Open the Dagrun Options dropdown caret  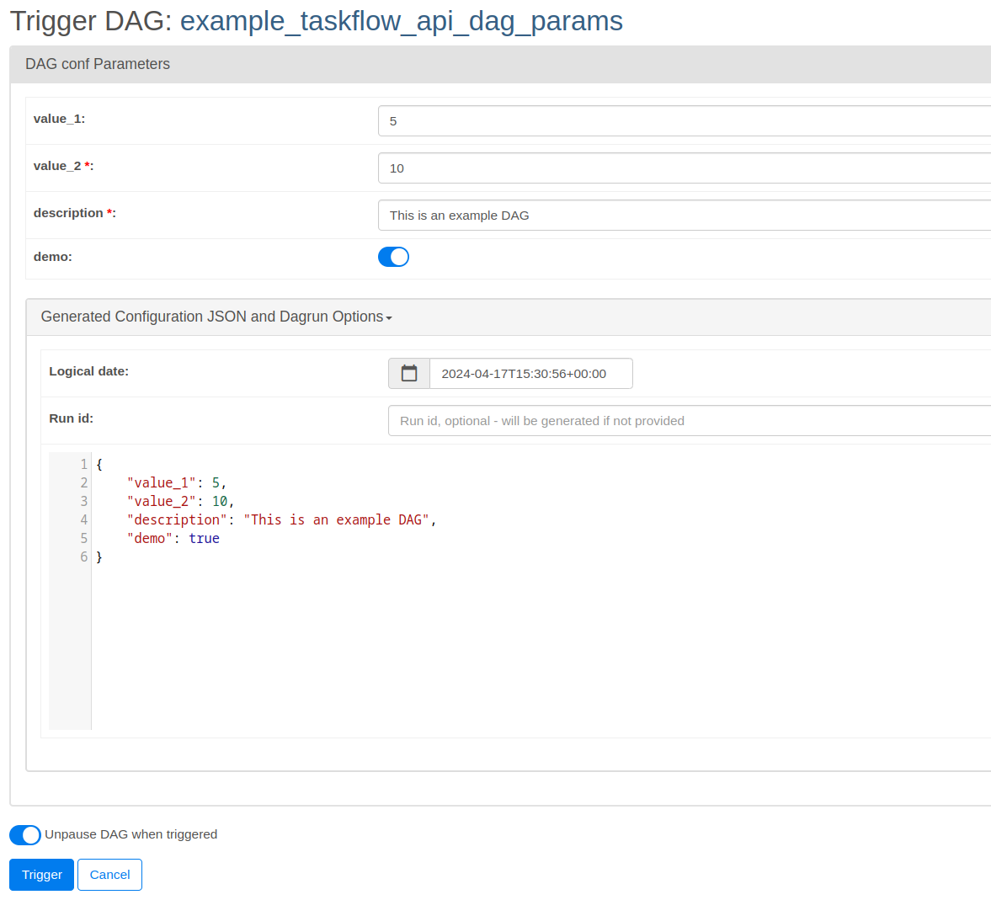[x=388, y=318]
